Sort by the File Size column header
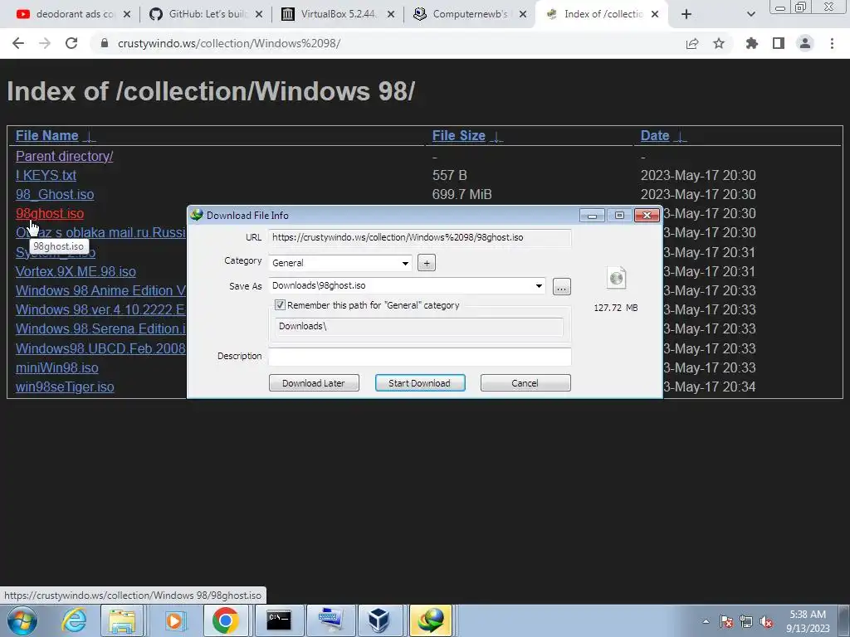Screen dimensions: 850x637 click(x=458, y=135)
